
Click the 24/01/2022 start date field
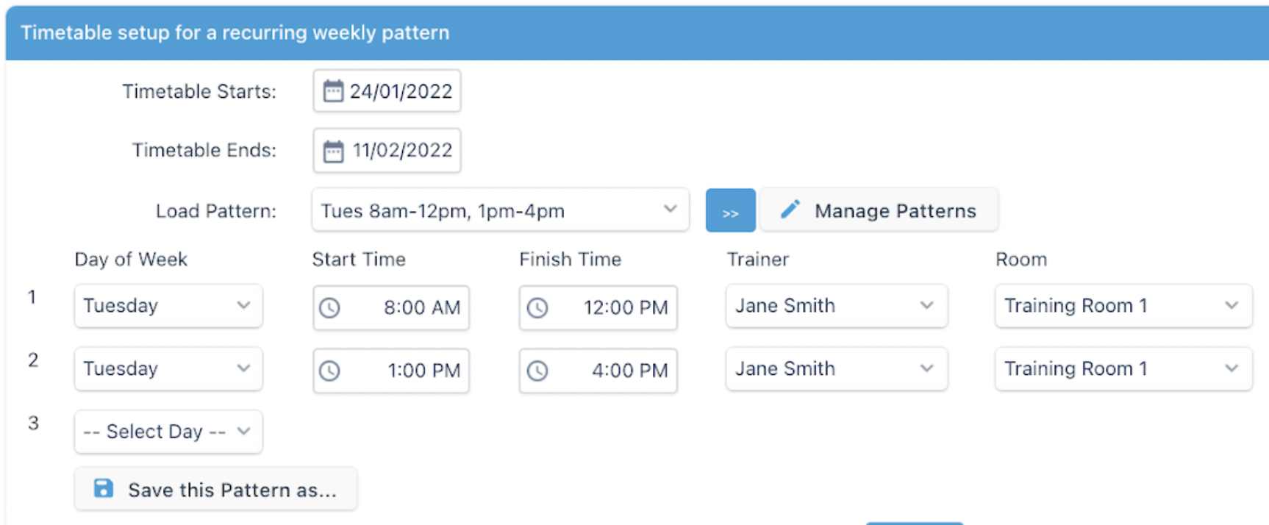(401, 91)
